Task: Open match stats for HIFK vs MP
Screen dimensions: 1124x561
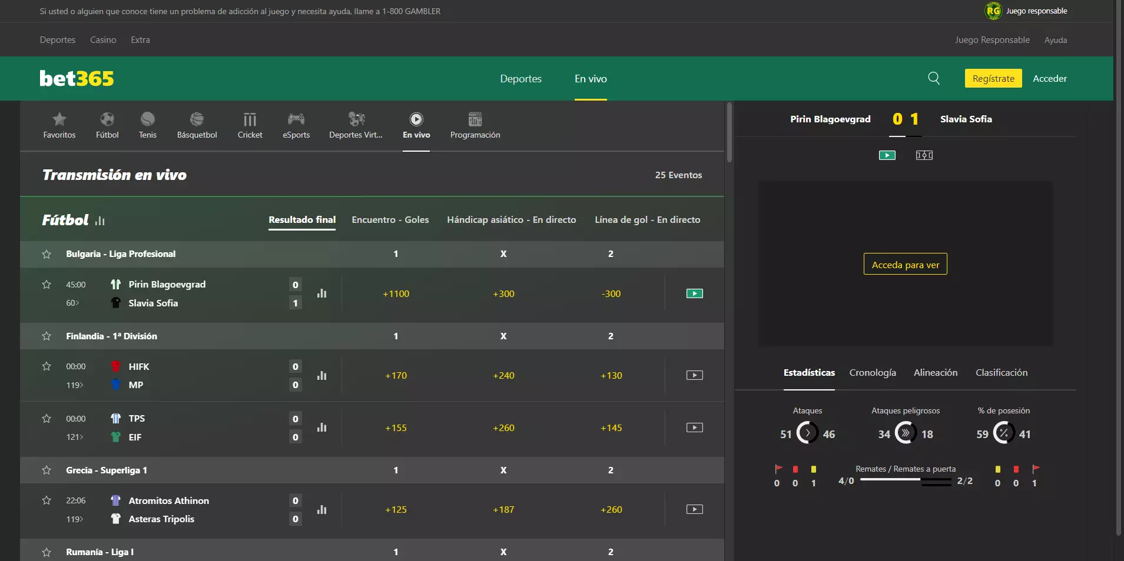Action: (321, 375)
